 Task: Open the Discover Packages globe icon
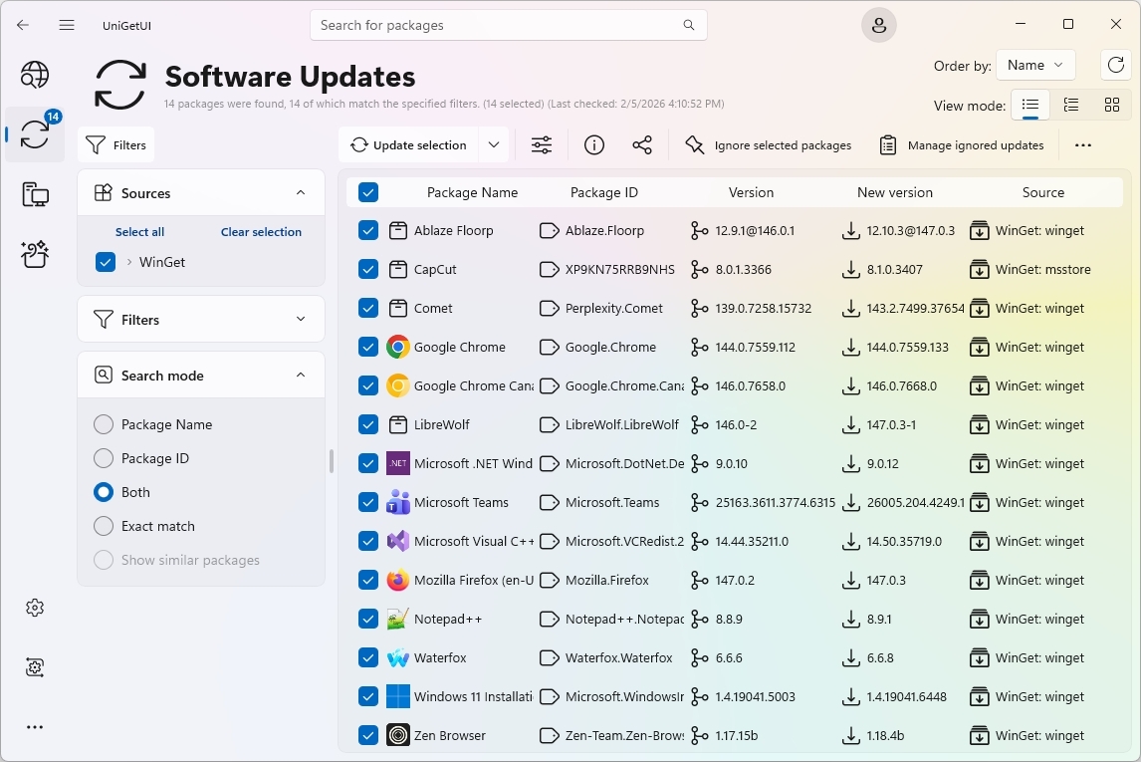(x=35, y=75)
